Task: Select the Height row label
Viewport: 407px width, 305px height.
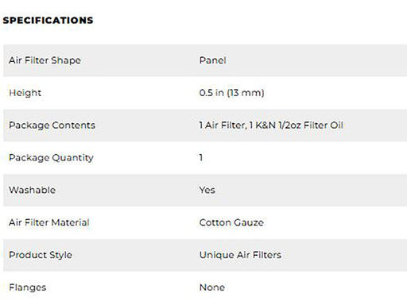Action: point(25,93)
